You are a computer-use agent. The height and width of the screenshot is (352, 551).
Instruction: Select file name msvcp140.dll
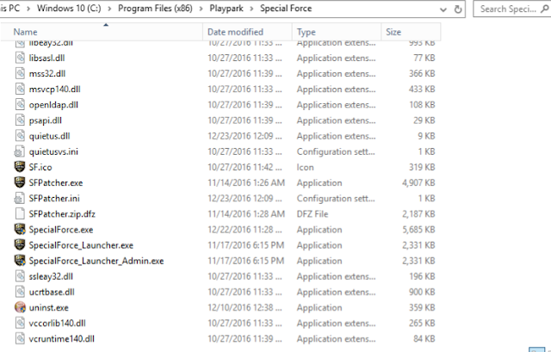coord(55,90)
